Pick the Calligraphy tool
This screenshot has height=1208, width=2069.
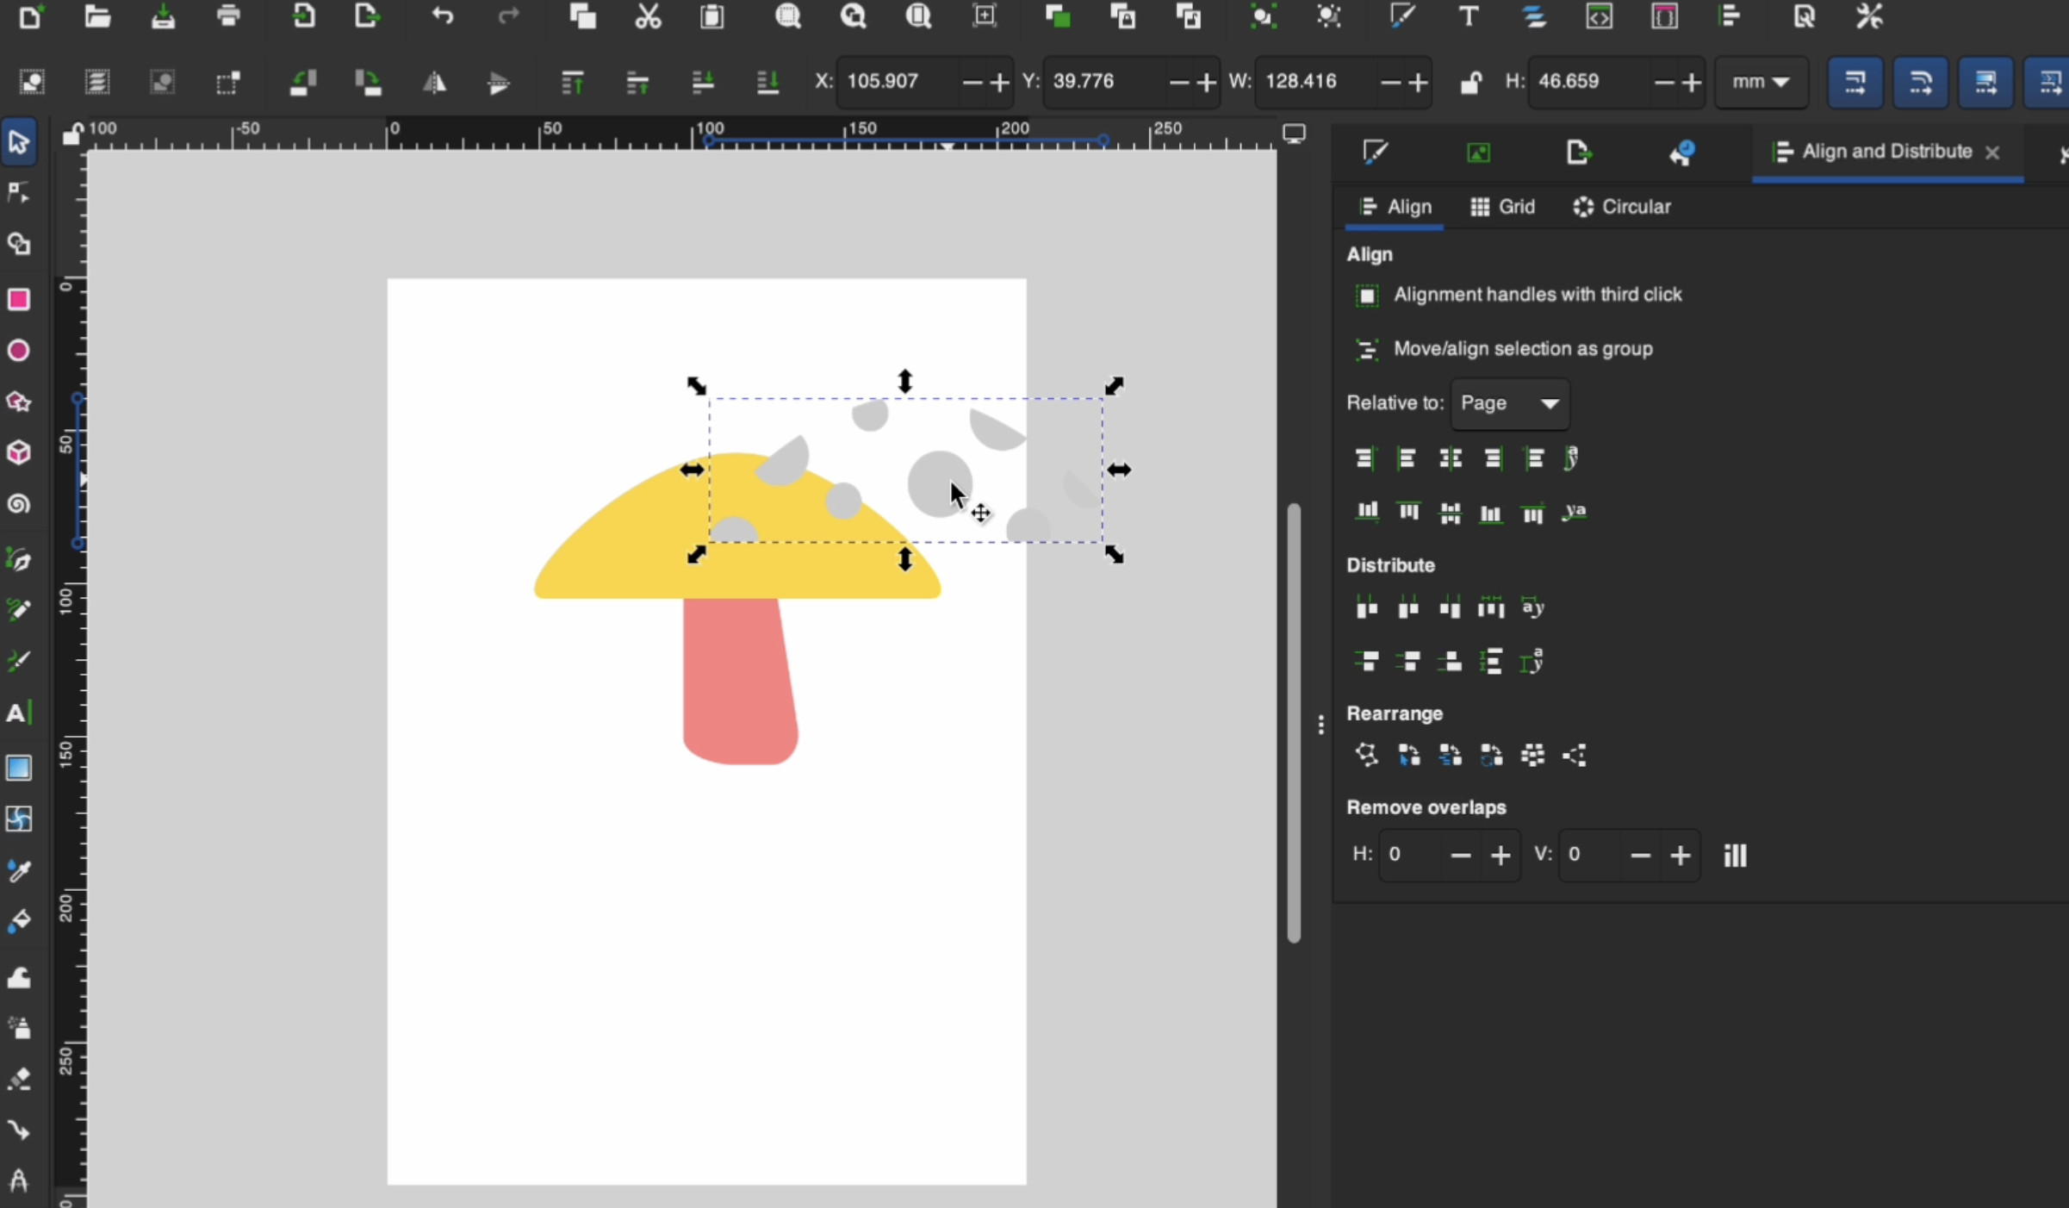point(19,662)
